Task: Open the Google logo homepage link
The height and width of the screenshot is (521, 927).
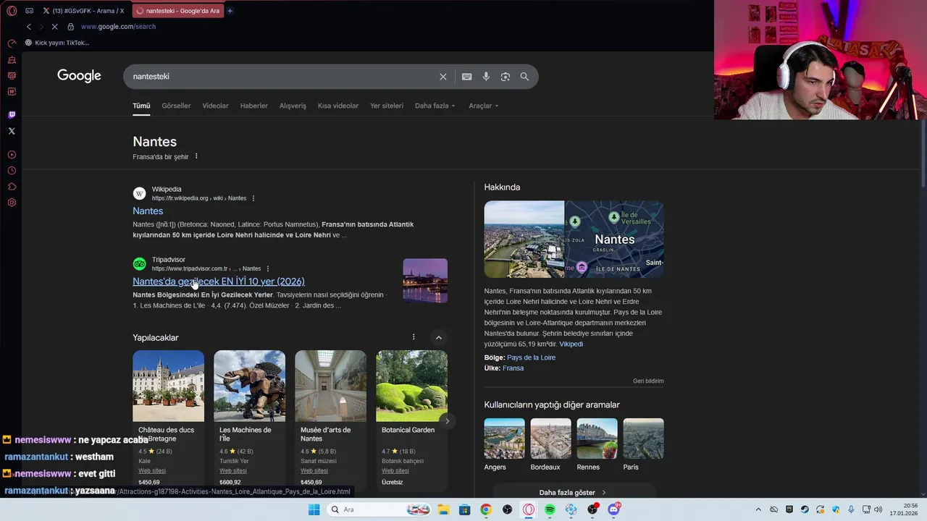Action: click(x=79, y=76)
